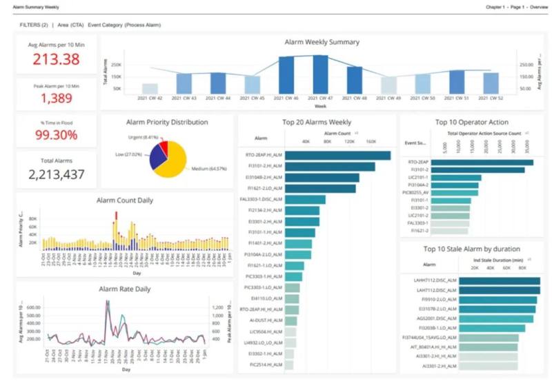Select the FAL3303-1.DISC_ALM alarm bar
Viewport: 552px width, 381px height.
click(305, 200)
